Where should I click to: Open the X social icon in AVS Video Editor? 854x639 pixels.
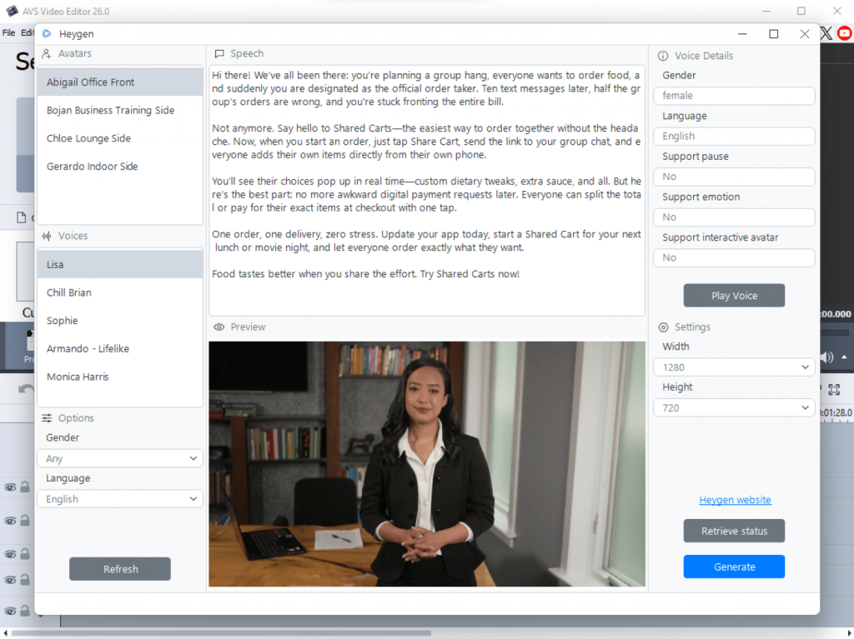tap(826, 33)
